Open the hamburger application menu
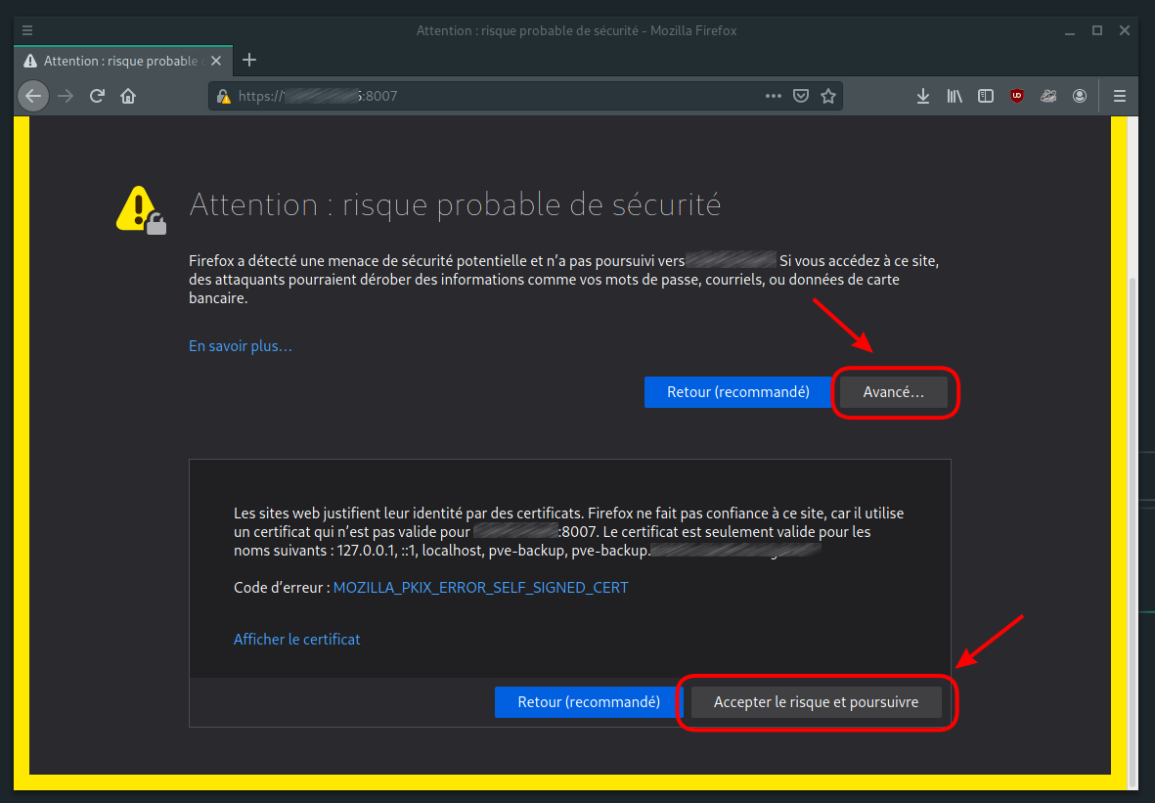The width and height of the screenshot is (1155, 803). (x=1119, y=96)
